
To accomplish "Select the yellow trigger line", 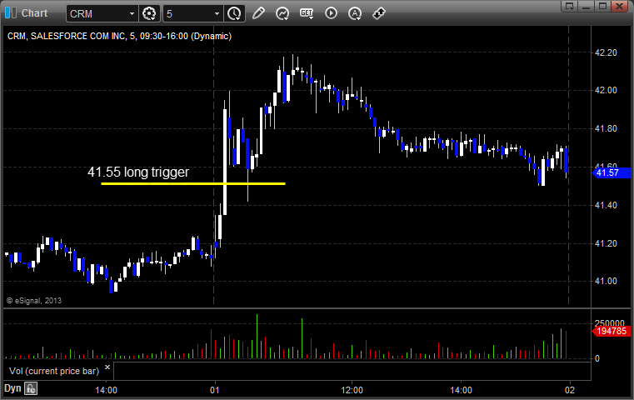I will tap(193, 183).
